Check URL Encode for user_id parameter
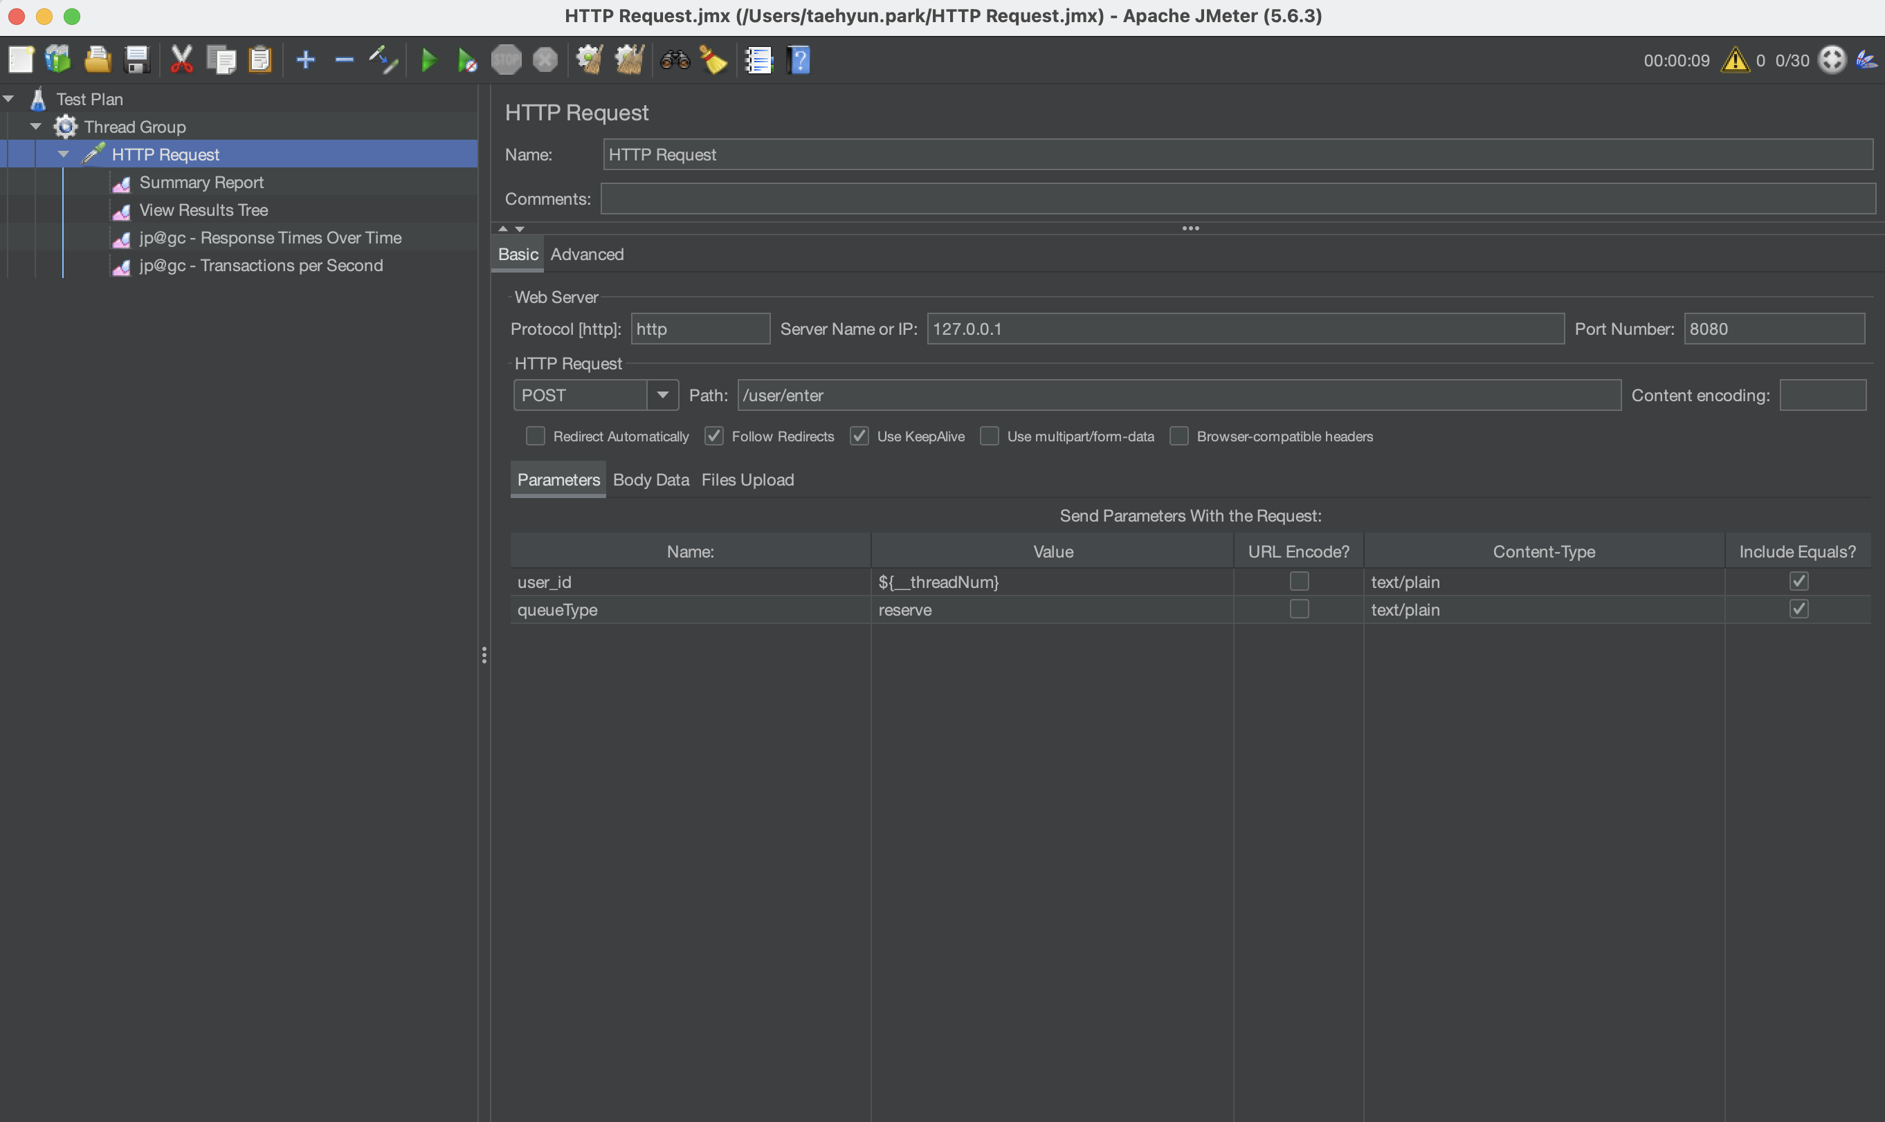This screenshot has width=1885, height=1122. (1299, 582)
